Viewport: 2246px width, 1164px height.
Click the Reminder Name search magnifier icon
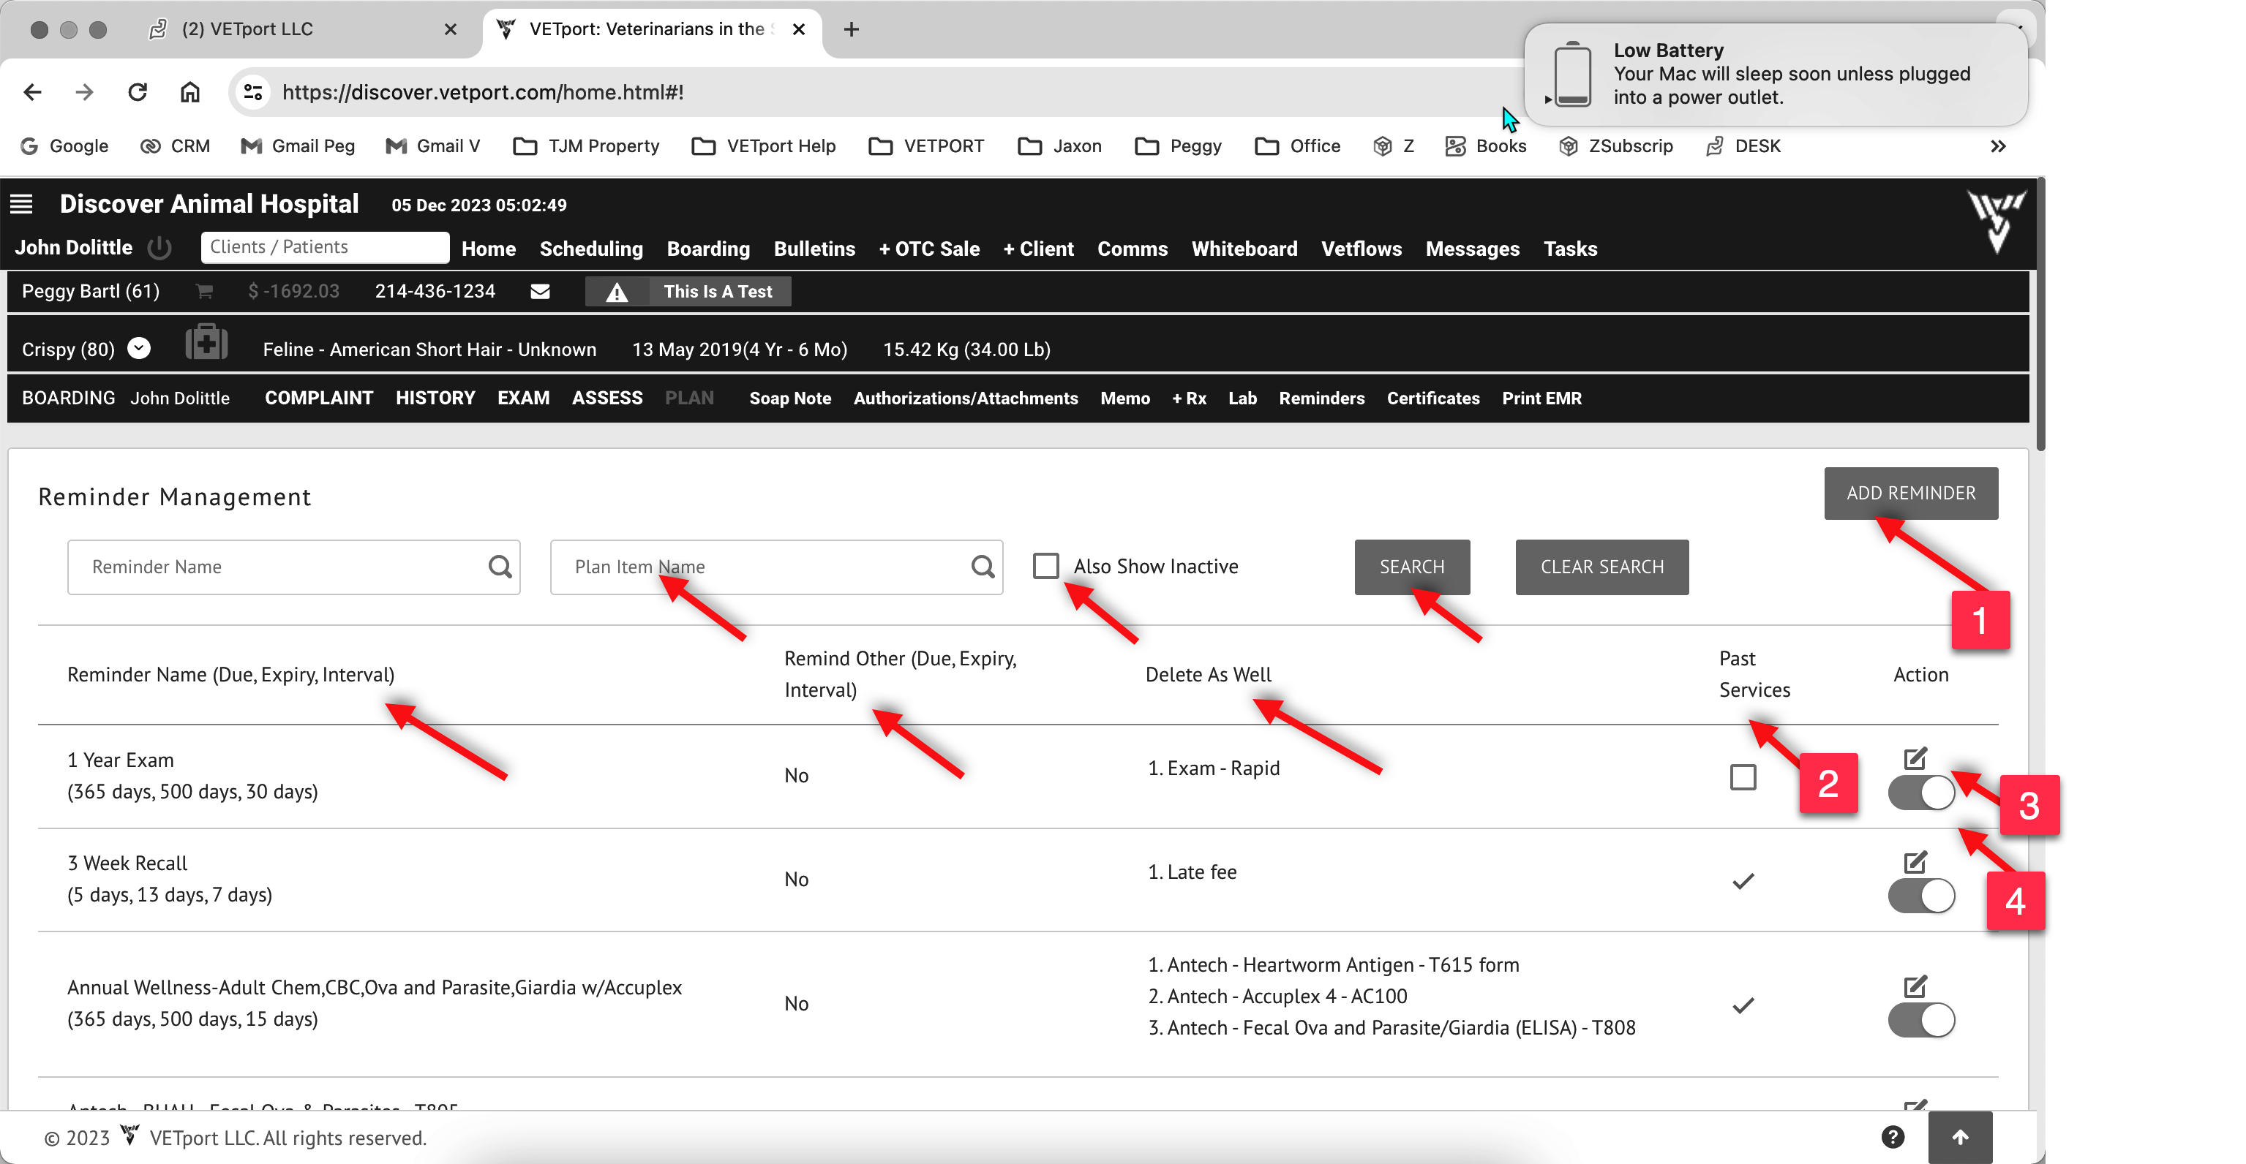[500, 567]
